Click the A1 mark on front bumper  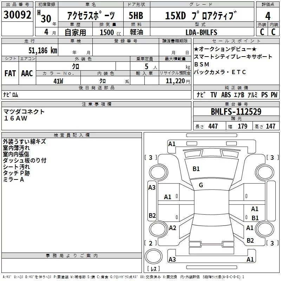click(x=172, y=144)
